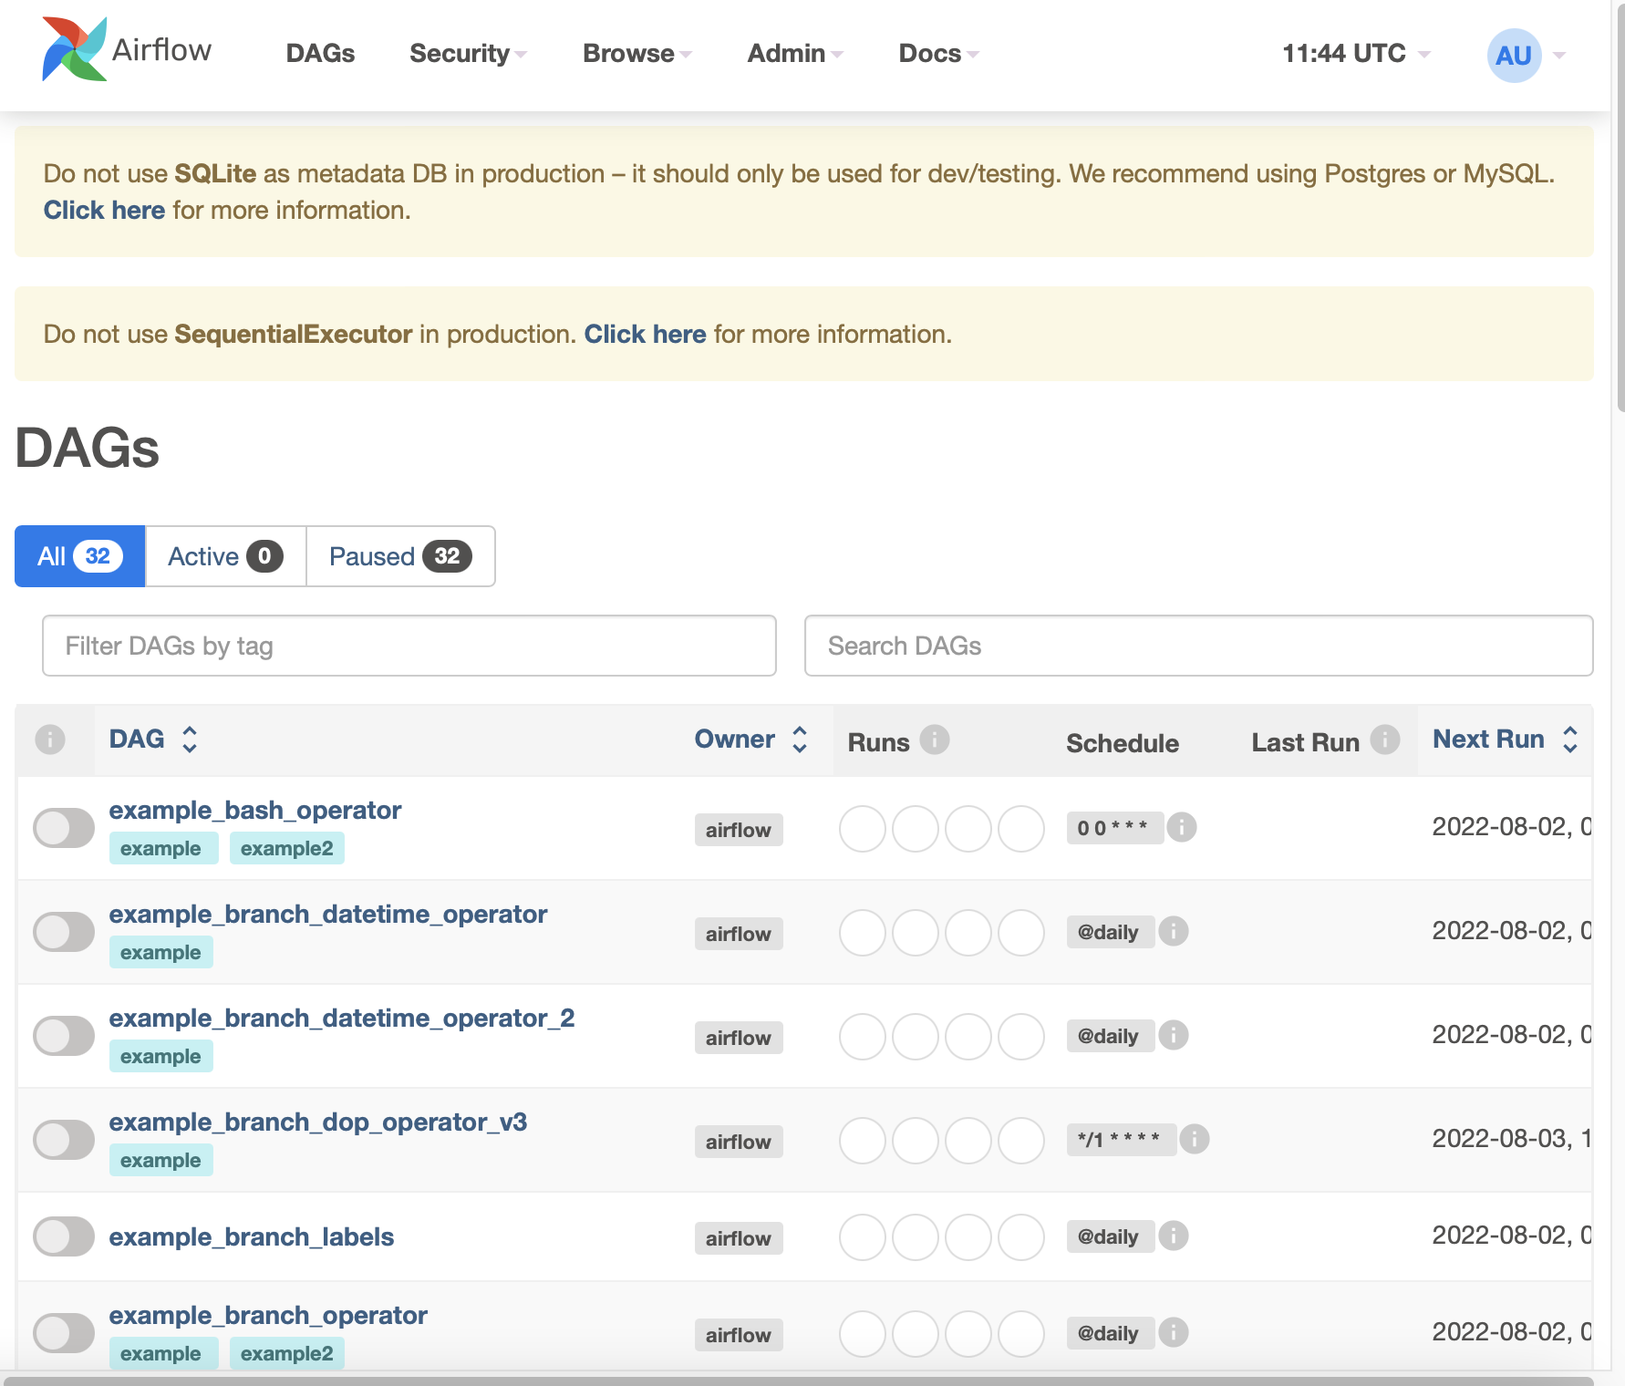
Task: Click example tag under example_branch_dop_operator_v3
Action: (x=161, y=1160)
